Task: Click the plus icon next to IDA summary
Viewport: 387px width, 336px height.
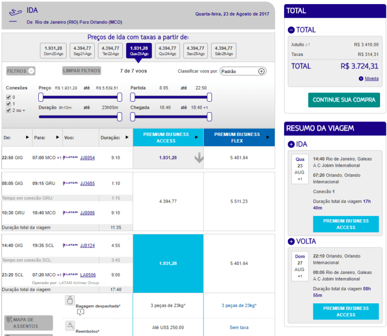Action: 291,144
